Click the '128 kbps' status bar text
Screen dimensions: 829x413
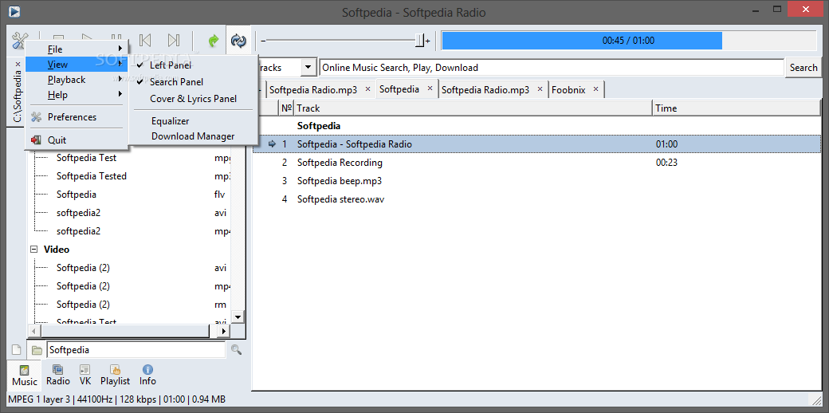coord(139,399)
